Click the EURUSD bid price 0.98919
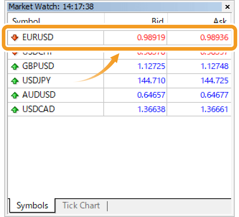The width and height of the screenshot is (239, 217). (x=151, y=37)
